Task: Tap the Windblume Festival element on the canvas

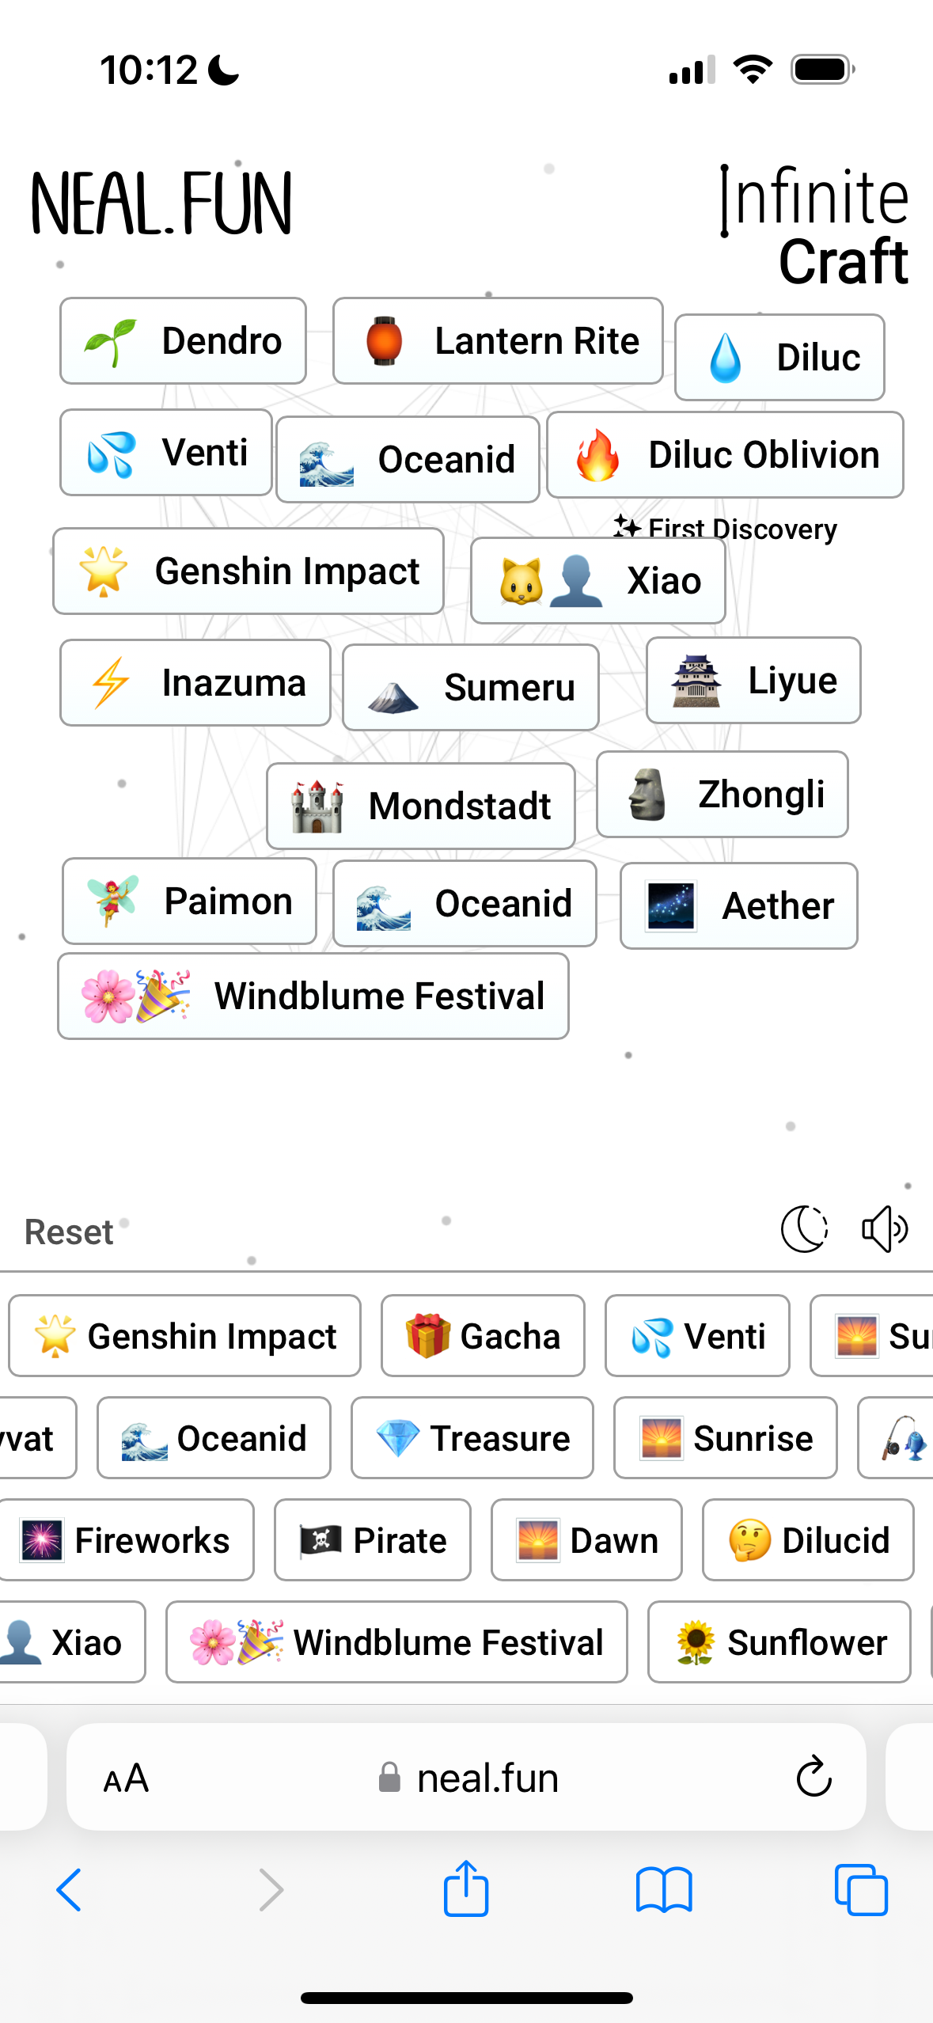Action: click(x=313, y=996)
